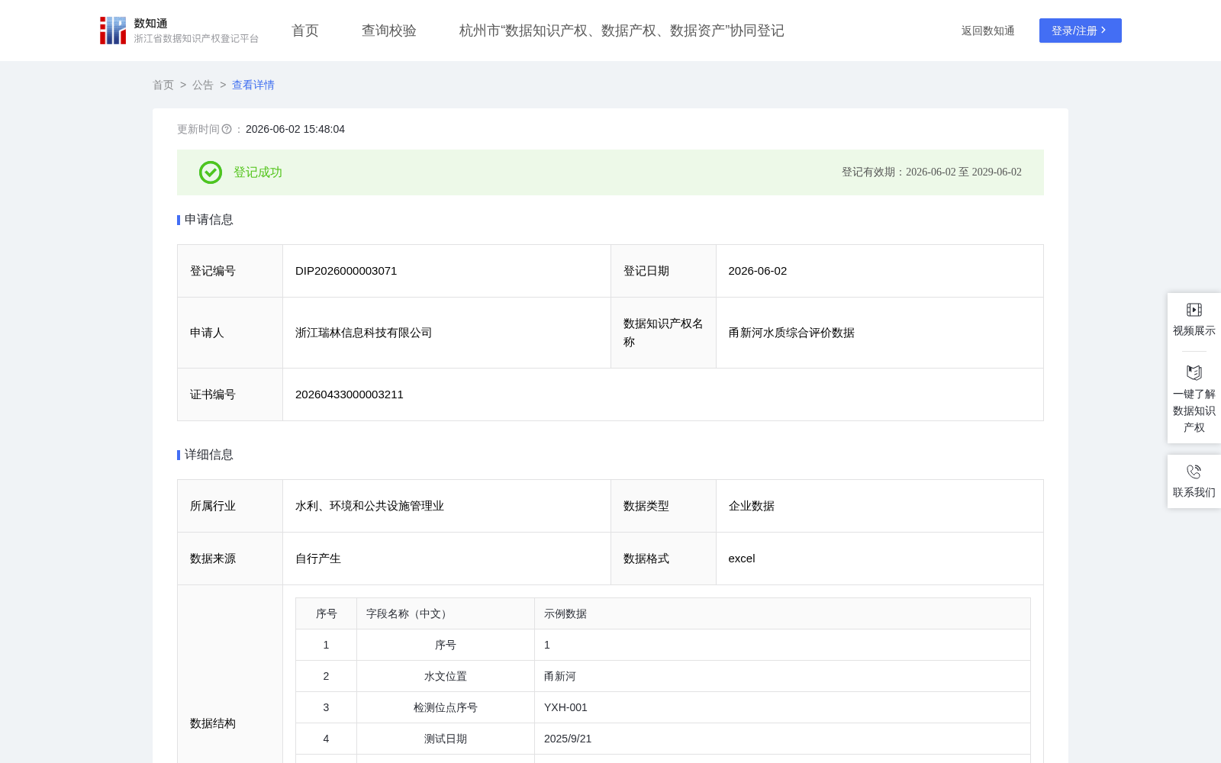Click the sample value 2025/9/21
Viewport: 1221px width, 763px height.
click(568, 739)
